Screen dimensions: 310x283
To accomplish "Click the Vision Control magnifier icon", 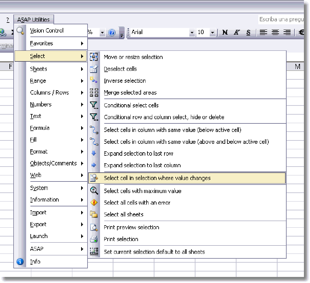I will click(20, 30).
